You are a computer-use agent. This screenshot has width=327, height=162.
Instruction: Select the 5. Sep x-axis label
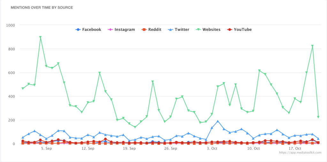(x=46, y=149)
